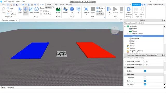Enable the Collisions checkbox
Image resolution: width=166 pixels, height=93 pixels.
(41, 11)
